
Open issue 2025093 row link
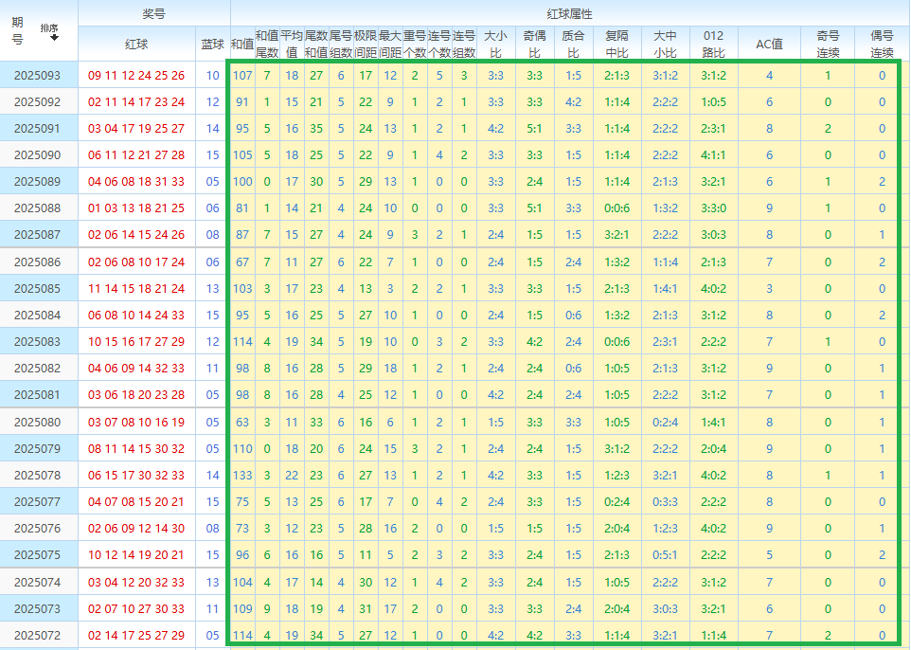38,75
